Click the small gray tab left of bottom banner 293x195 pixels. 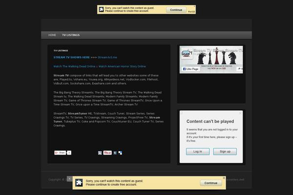coord(70,178)
